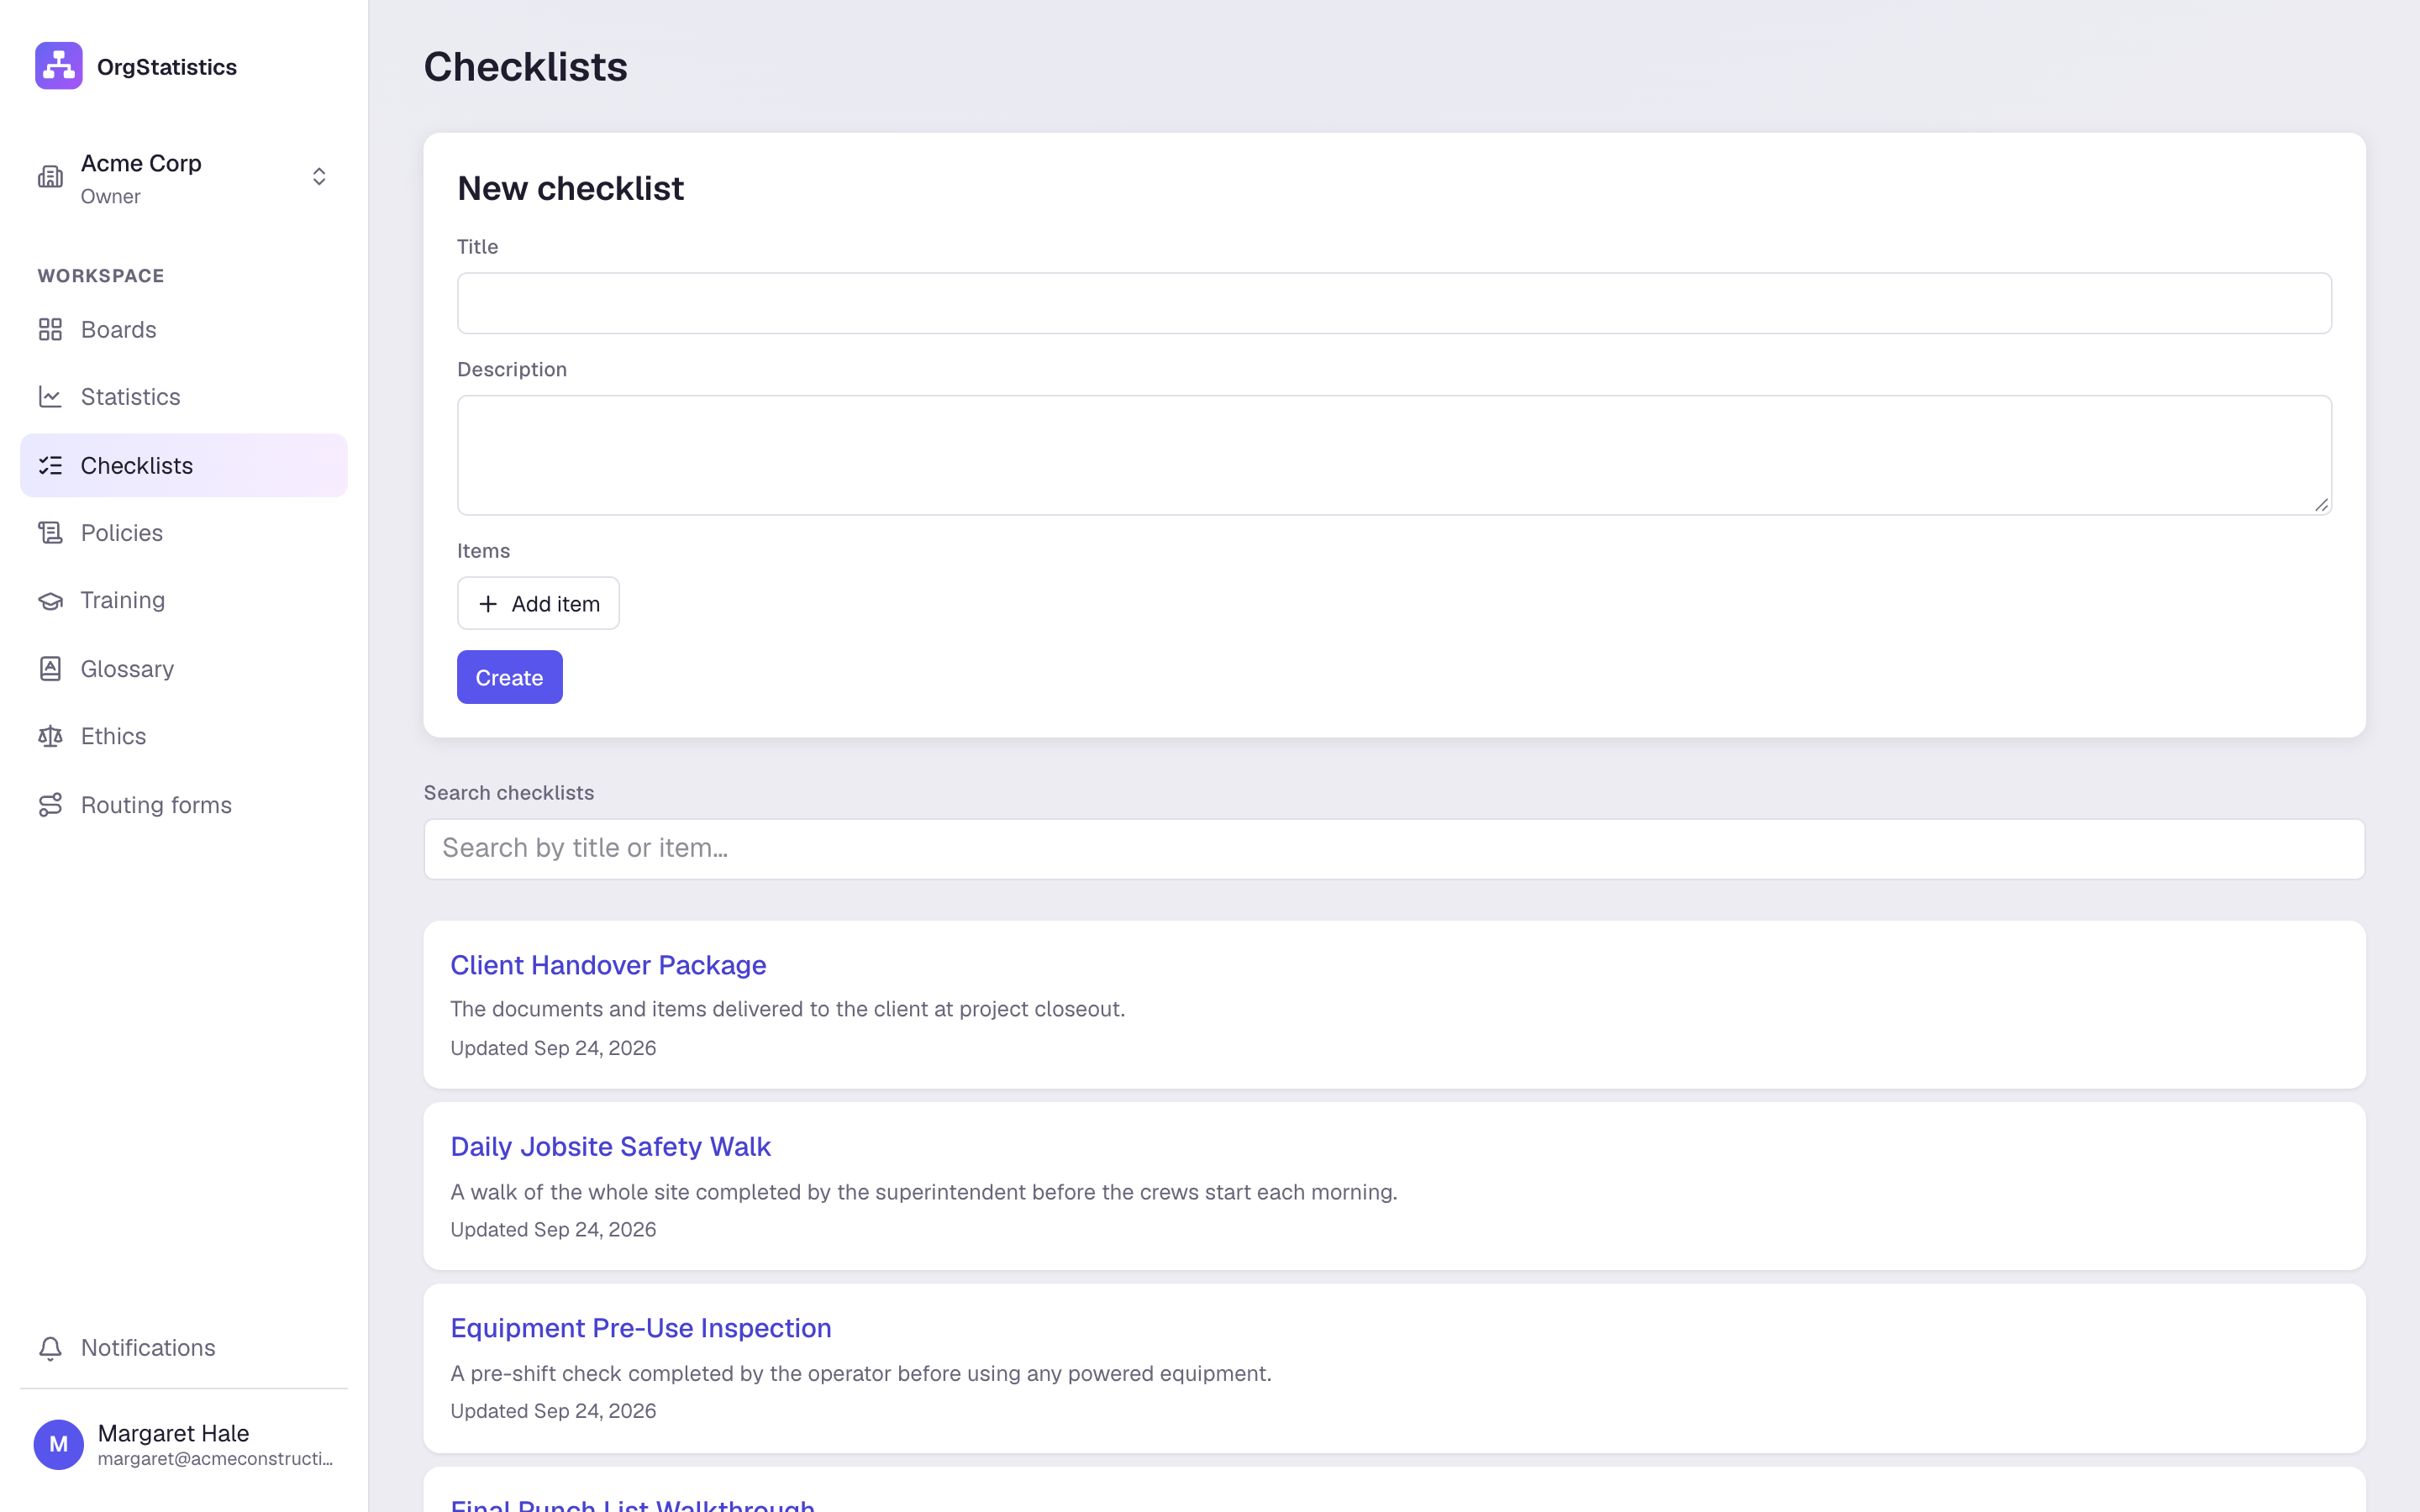Viewport: 2420px width, 1512px height.
Task: Click the Policies scroll icon
Action: click(x=50, y=532)
